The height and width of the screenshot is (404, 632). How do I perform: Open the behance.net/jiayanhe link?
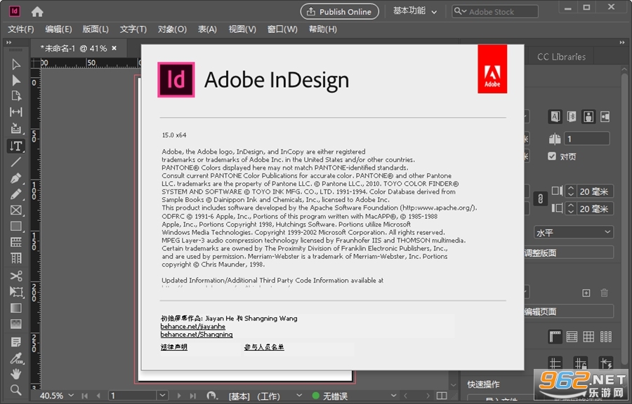click(192, 326)
